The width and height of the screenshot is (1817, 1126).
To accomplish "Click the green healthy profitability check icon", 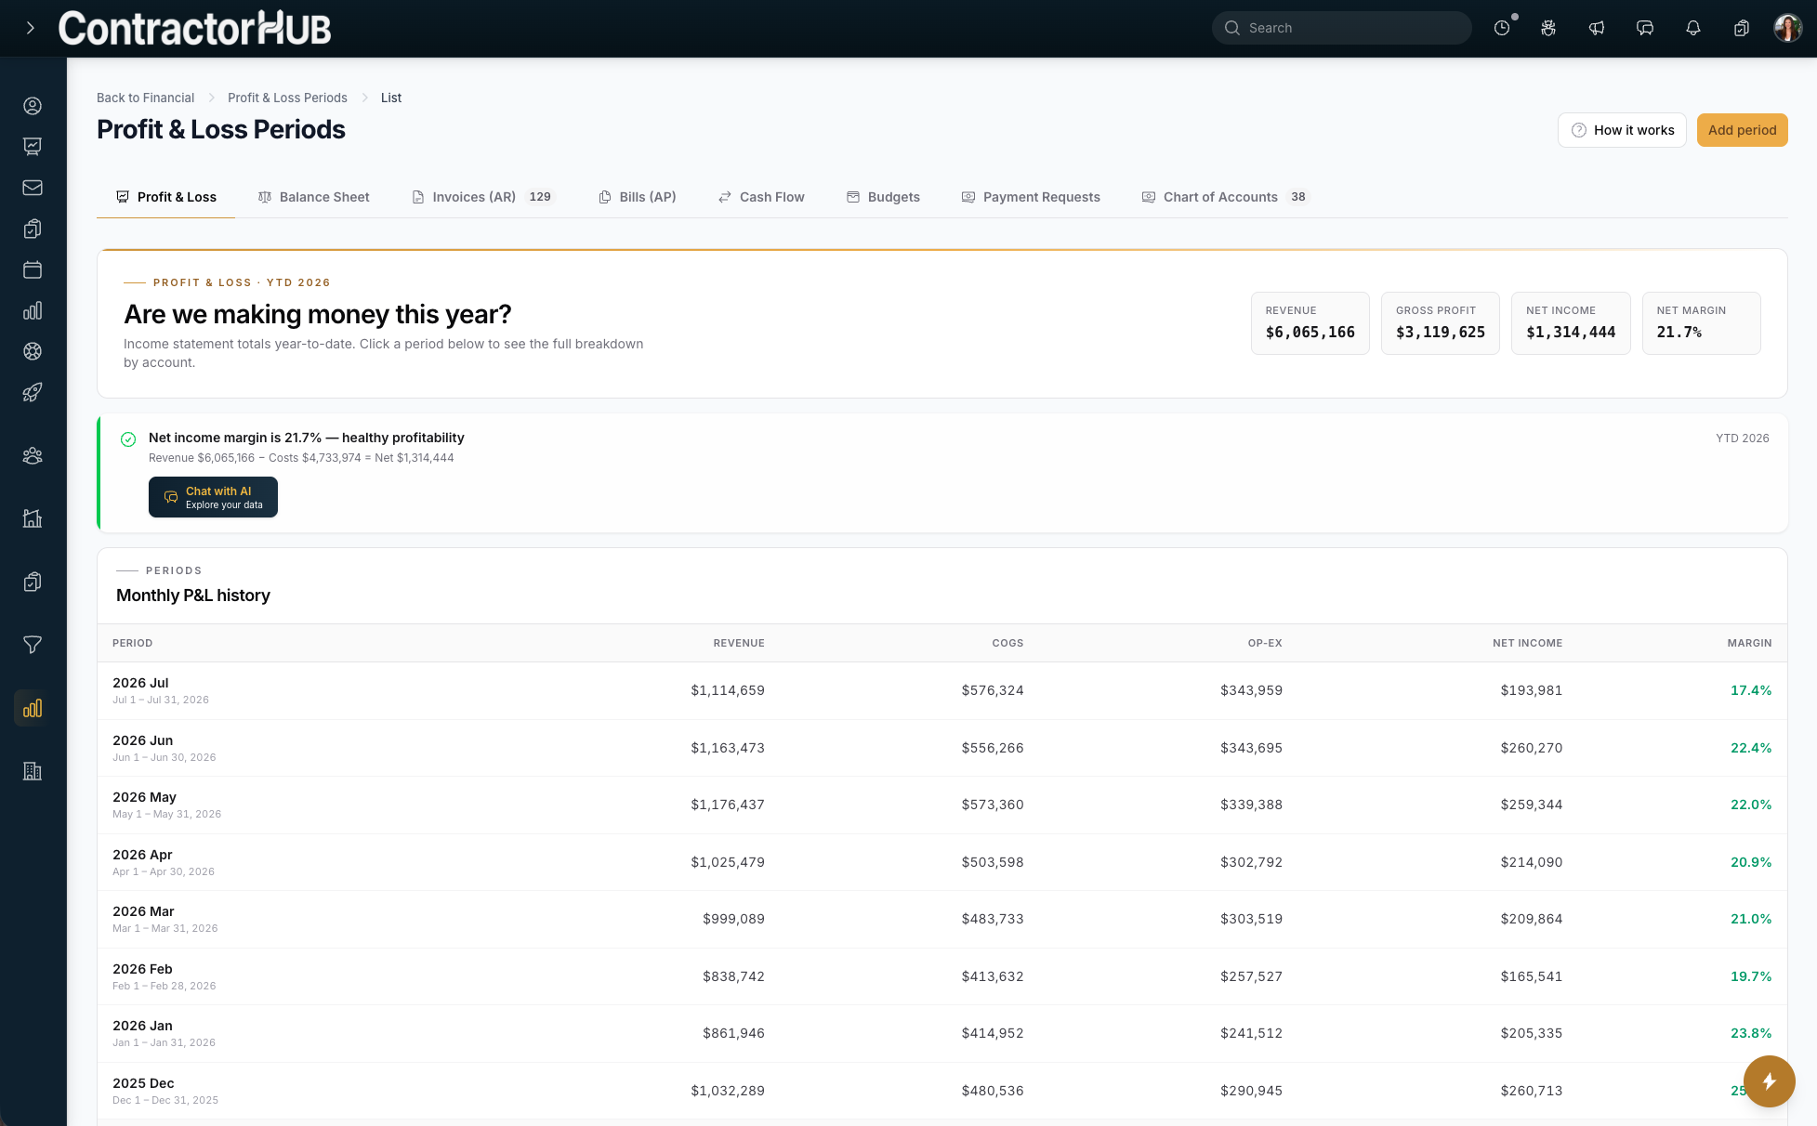I will tap(128, 439).
